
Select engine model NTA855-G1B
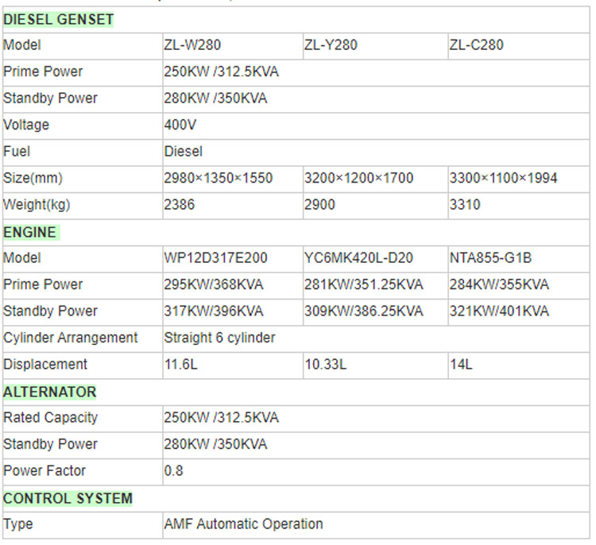click(x=491, y=258)
